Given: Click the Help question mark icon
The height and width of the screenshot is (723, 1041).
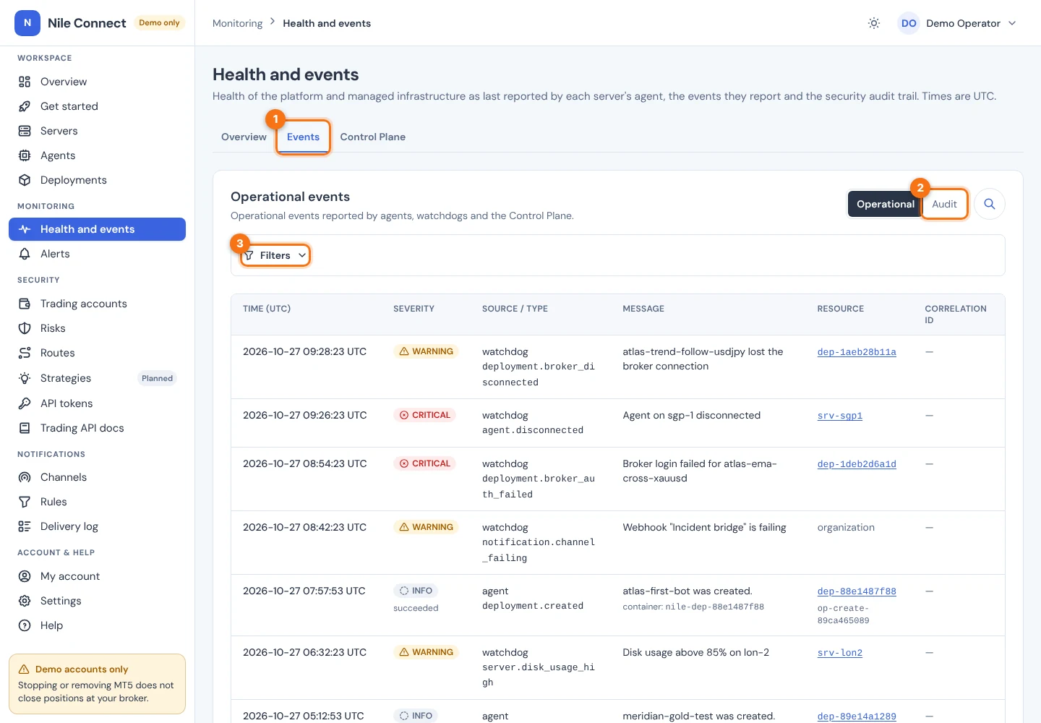Looking at the screenshot, I should click(25, 625).
